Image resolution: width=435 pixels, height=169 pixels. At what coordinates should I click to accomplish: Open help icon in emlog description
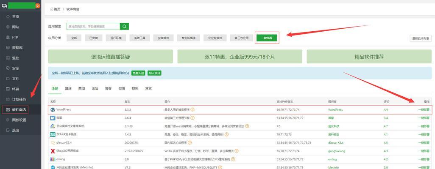[x=233, y=159]
